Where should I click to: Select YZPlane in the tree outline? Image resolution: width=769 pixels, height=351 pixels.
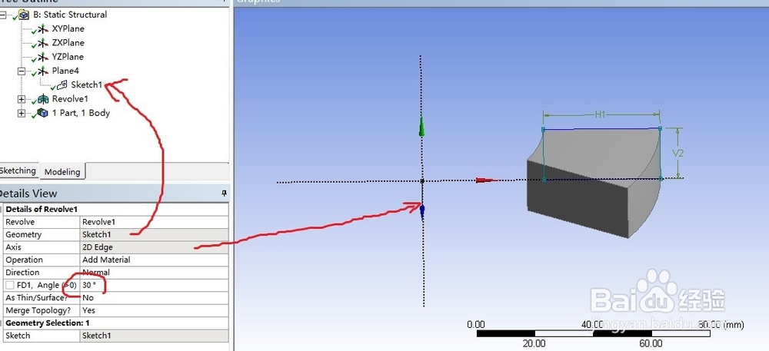pos(68,57)
